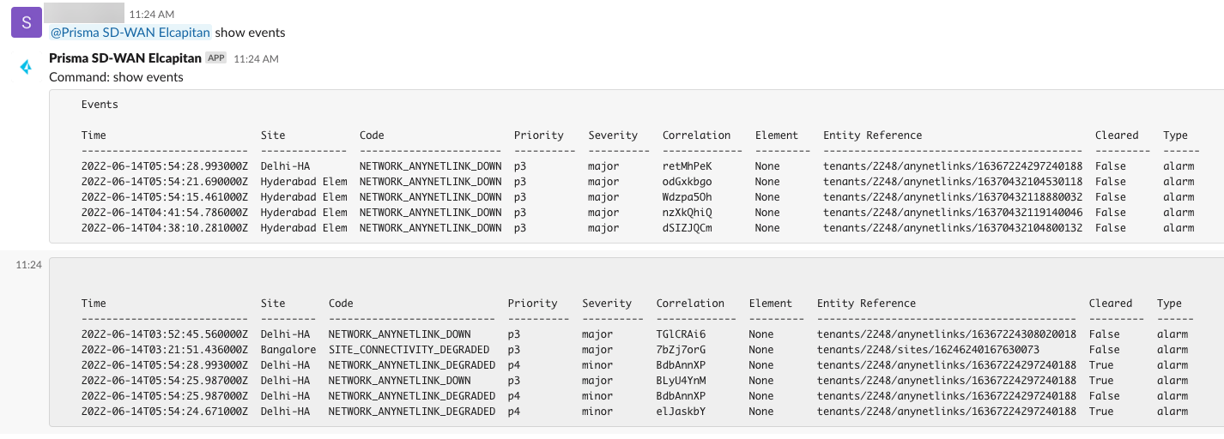Click the 11:24 AM timestamp on the user's message

click(x=151, y=15)
